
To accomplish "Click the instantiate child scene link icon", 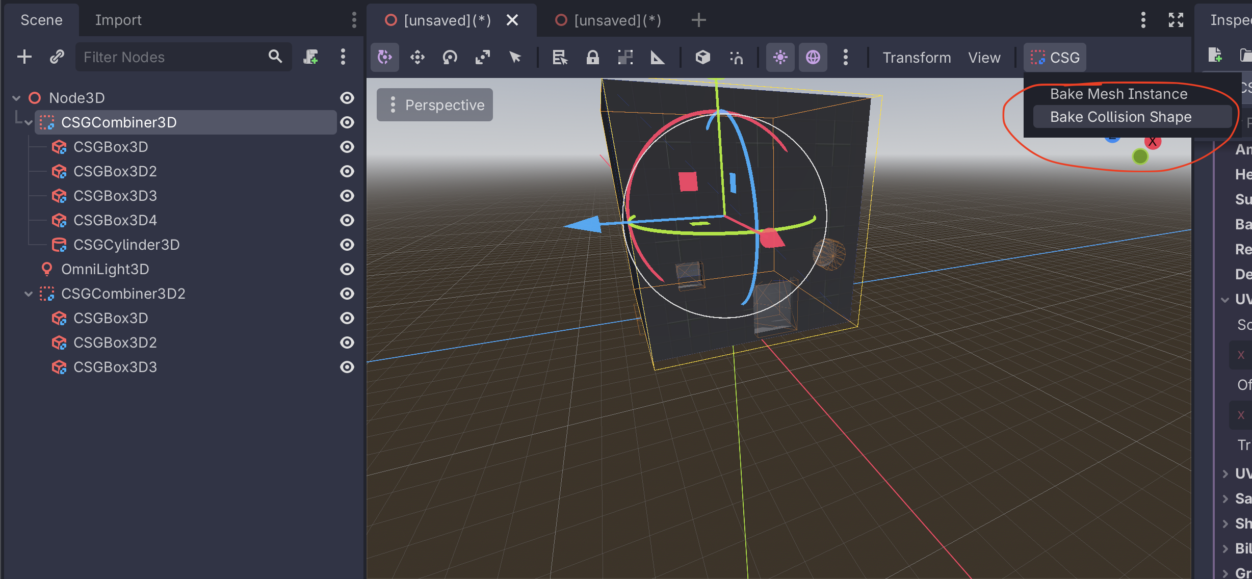I will [57, 57].
